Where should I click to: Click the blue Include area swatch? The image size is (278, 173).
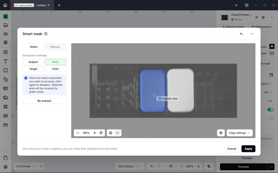(x=160, y=98)
